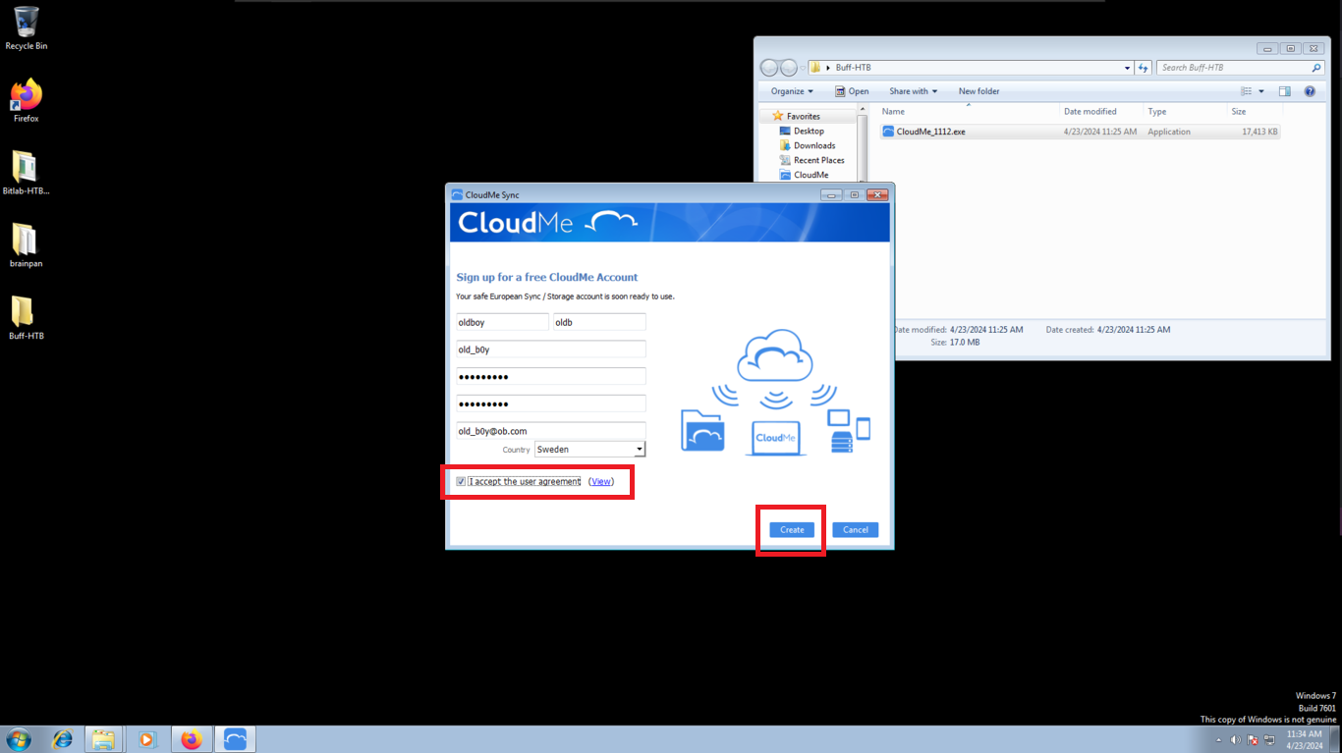The width and height of the screenshot is (1342, 753).
Task: Open the taskbar clock showing 11:34 AM
Action: [1305, 739]
